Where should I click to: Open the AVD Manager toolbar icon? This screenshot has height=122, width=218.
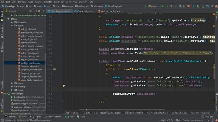(198, 6)
